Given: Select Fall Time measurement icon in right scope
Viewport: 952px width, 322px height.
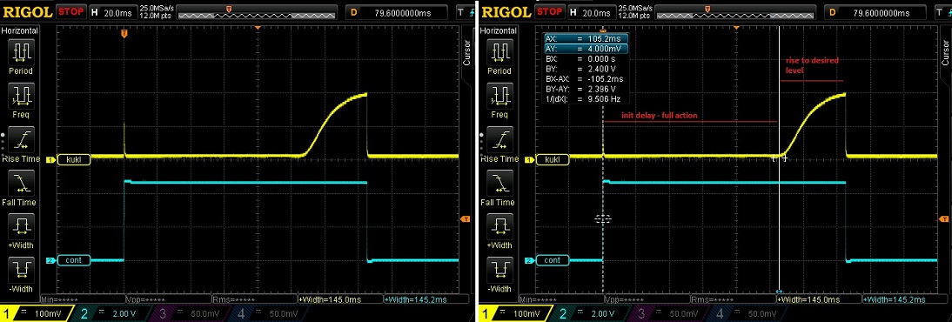Looking at the screenshot, I should click(x=499, y=182).
